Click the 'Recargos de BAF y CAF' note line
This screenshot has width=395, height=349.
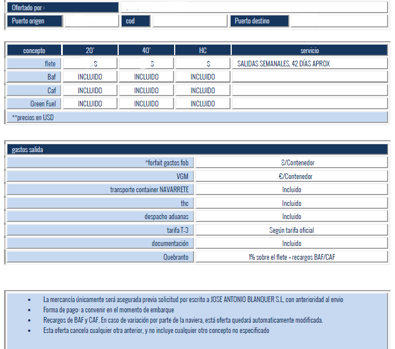click(x=183, y=320)
